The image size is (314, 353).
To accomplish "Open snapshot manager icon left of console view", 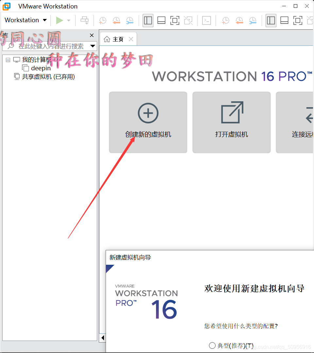I will click(130, 21).
